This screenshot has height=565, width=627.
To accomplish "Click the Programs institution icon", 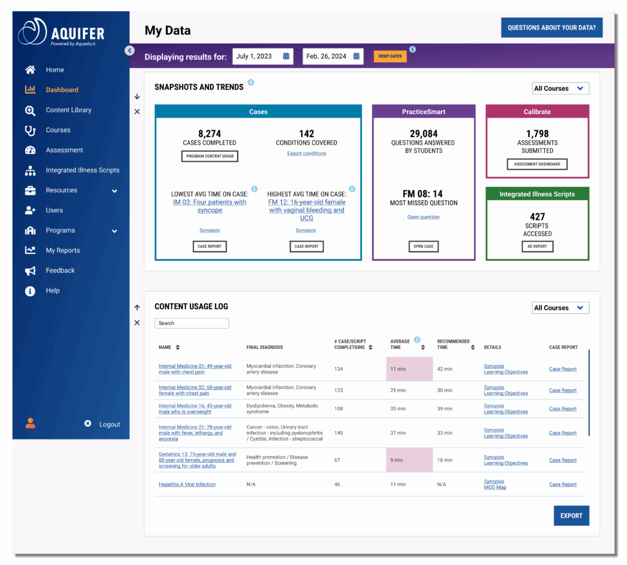I will click(30, 231).
